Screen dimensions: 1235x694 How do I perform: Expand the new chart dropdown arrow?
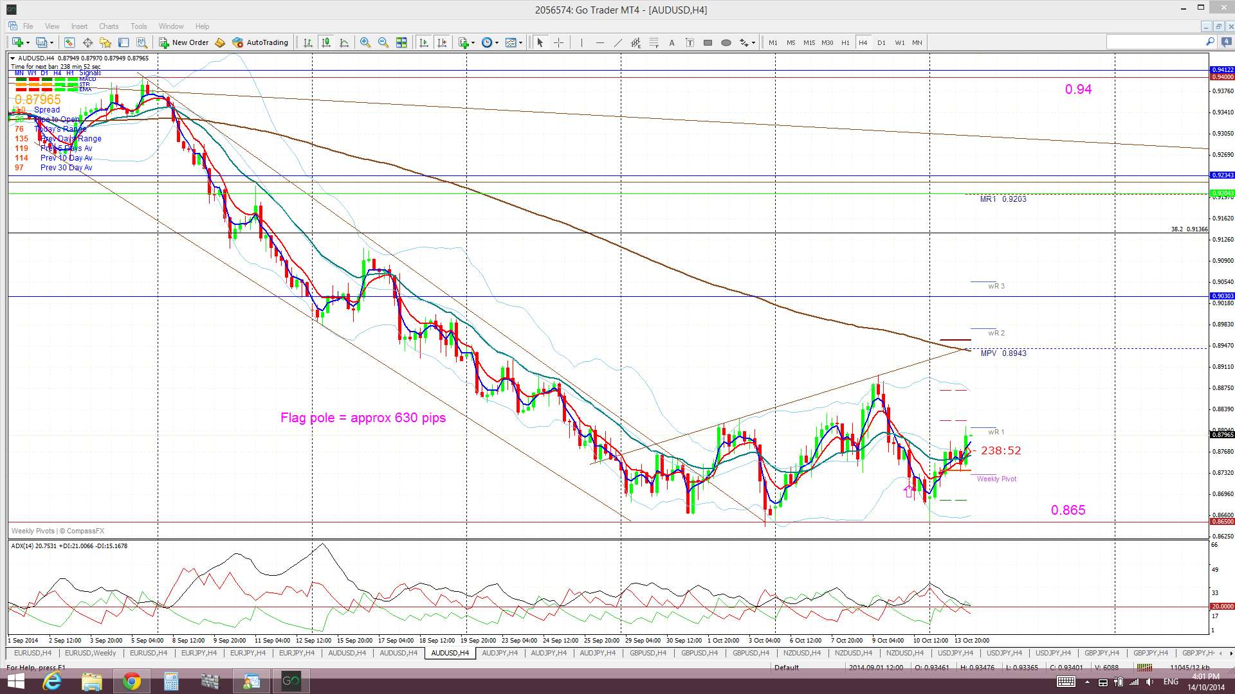click(28, 42)
